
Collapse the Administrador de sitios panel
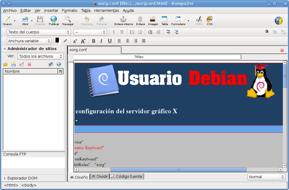(x=5, y=49)
